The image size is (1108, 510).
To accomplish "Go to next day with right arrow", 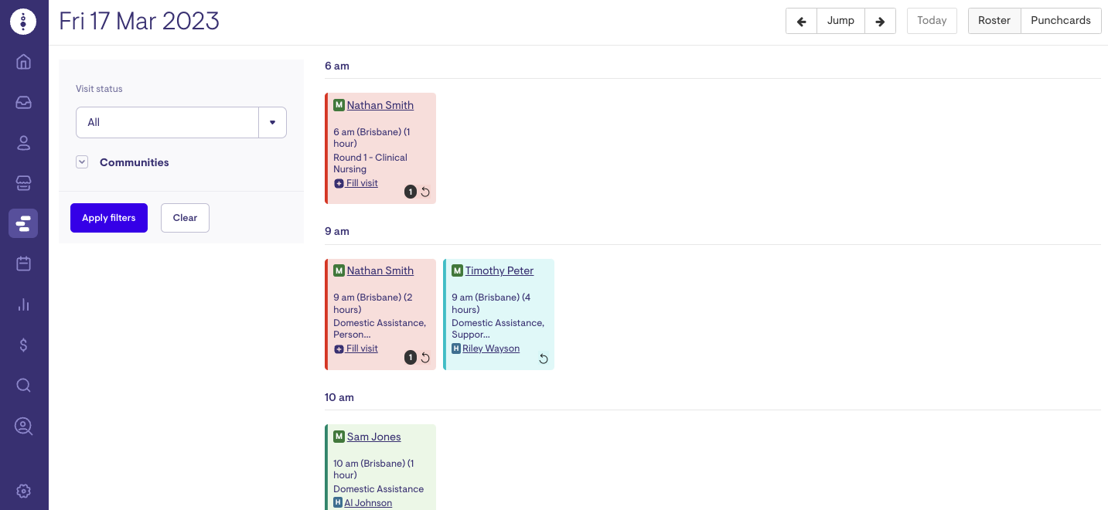I will 880,21.
